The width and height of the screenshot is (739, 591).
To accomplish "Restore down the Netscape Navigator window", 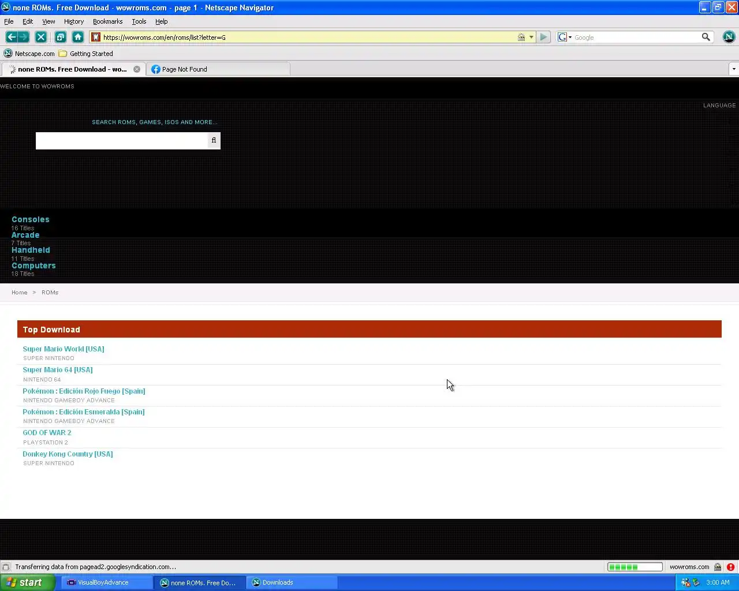I will pyautogui.click(x=718, y=7).
